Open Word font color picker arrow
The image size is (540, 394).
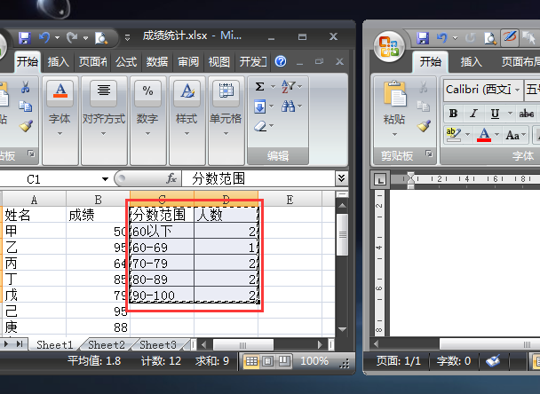(497, 135)
